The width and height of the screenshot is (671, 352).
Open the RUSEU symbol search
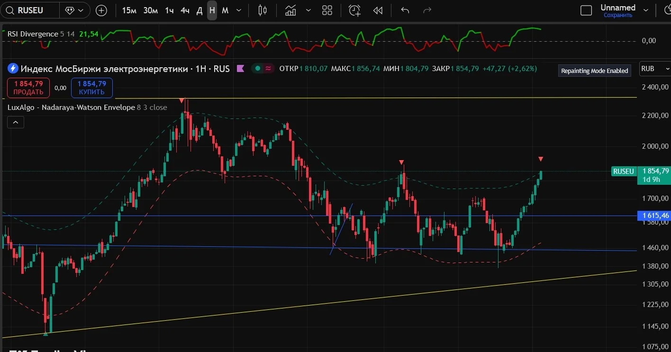tap(30, 10)
